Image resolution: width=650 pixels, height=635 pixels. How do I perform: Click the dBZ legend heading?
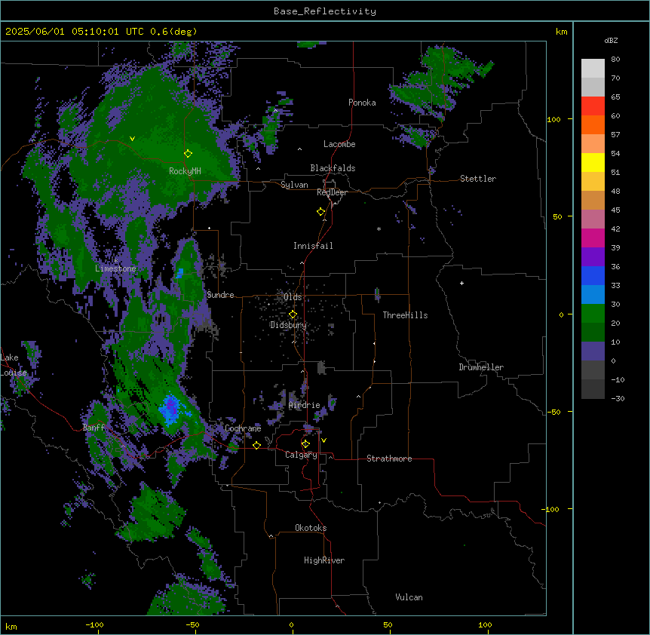coord(611,41)
